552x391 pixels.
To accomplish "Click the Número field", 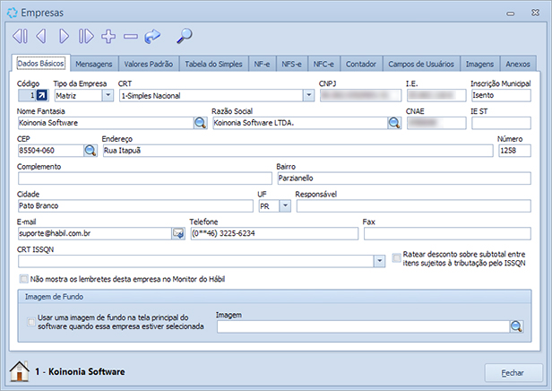I will 514,151.
